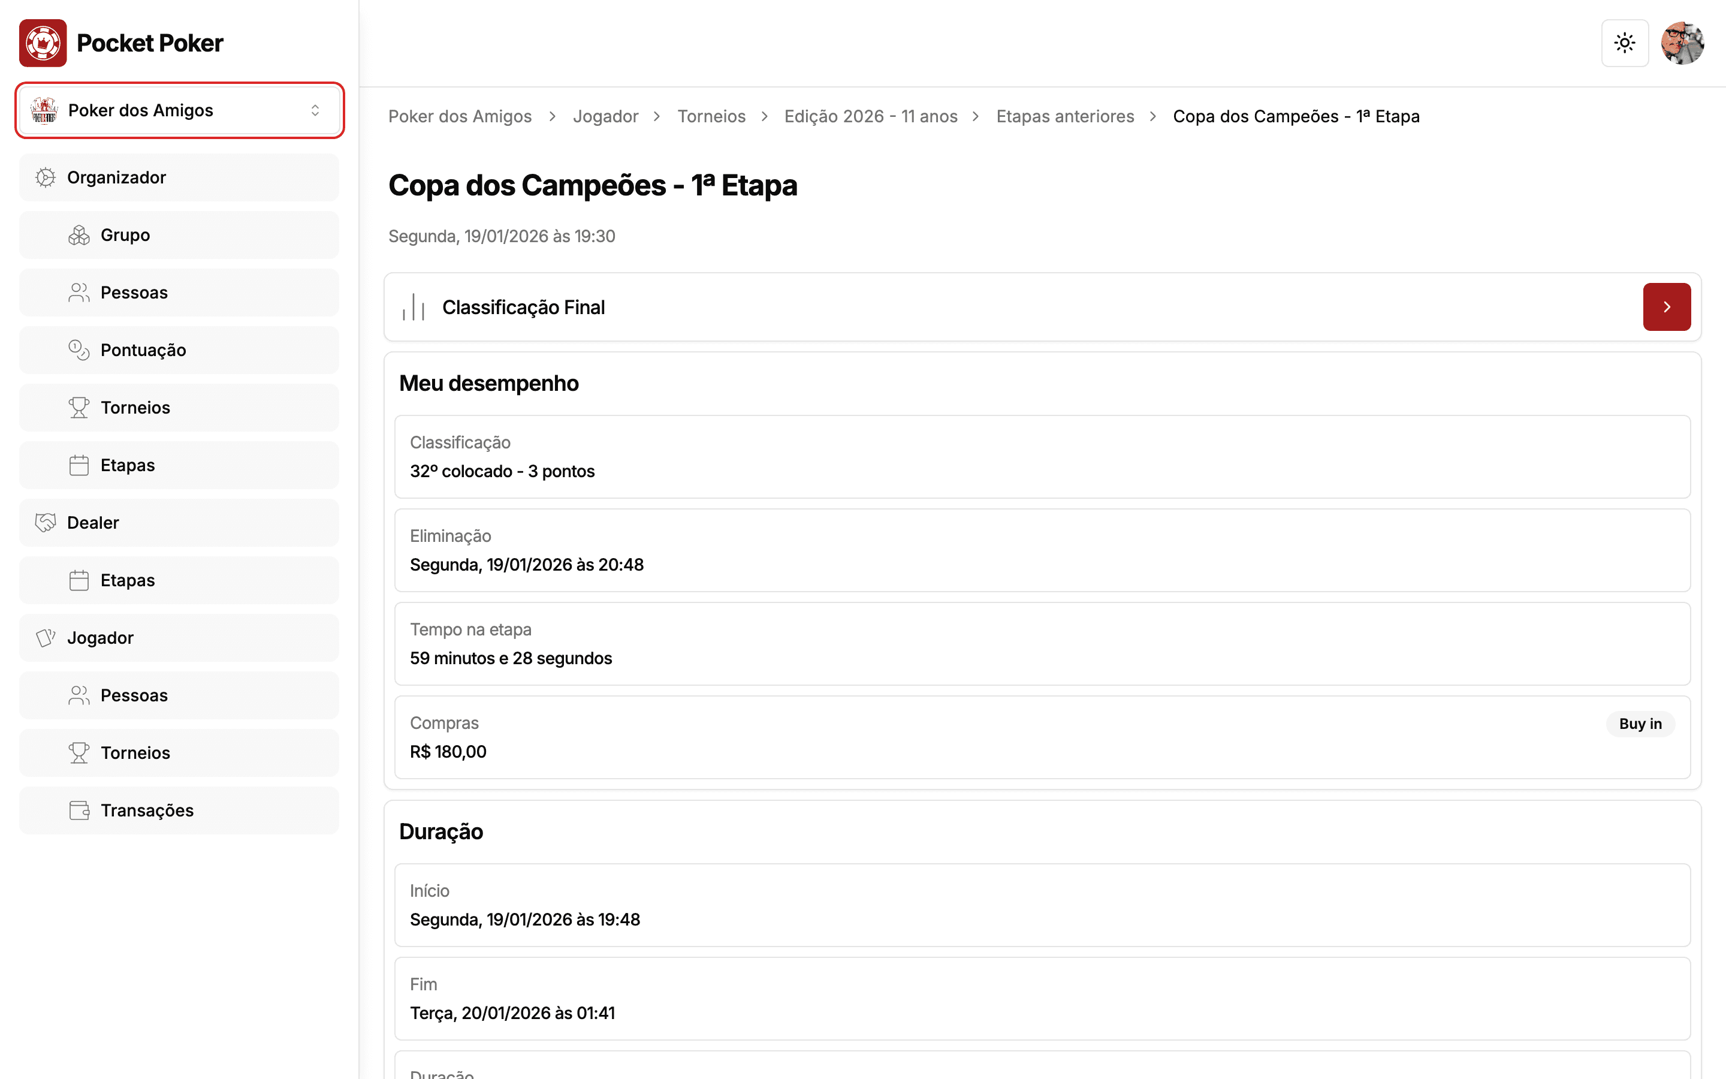Open Classificação Final with red arrow button
The height and width of the screenshot is (1079, 1726).
coord(1667,307)
